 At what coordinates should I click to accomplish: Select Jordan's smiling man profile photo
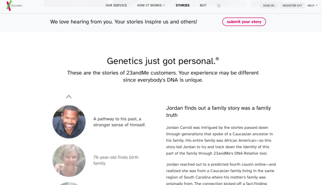tap(69, 122)
